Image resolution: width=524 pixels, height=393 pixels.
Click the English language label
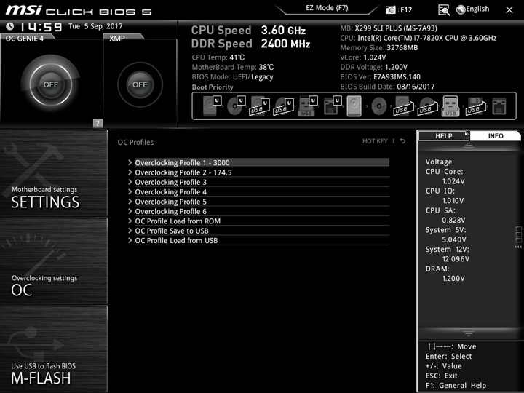(477, 9)
